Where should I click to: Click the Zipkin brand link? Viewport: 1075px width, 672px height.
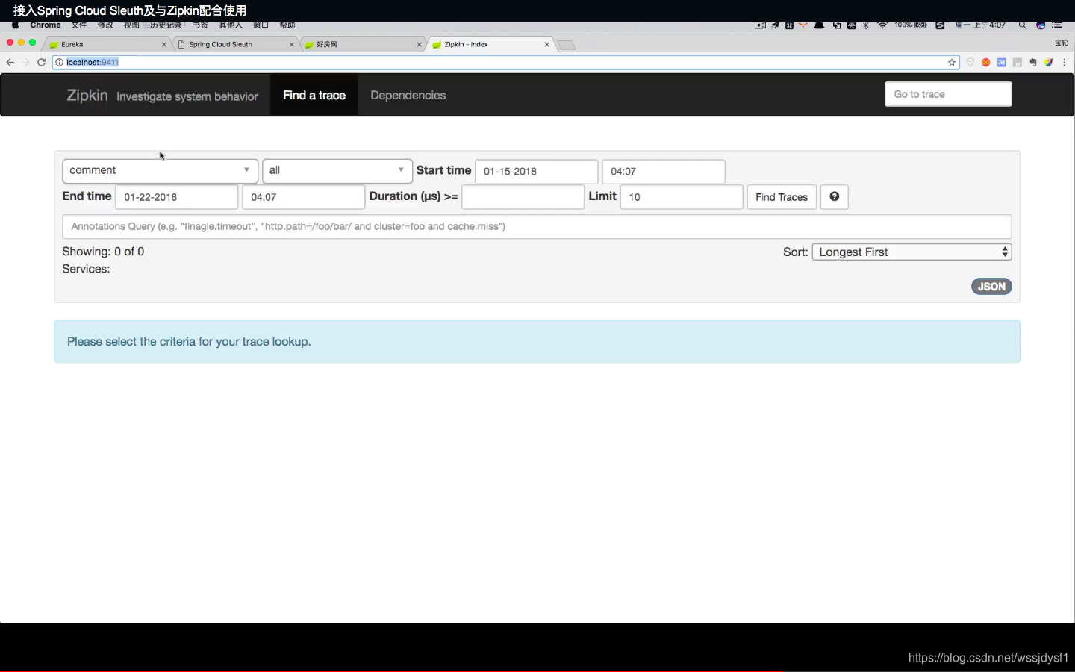87,96
